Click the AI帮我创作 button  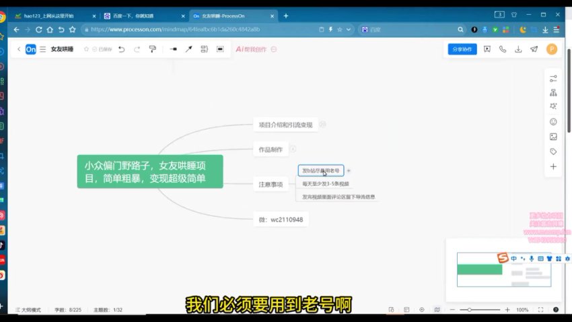(251, 49)
